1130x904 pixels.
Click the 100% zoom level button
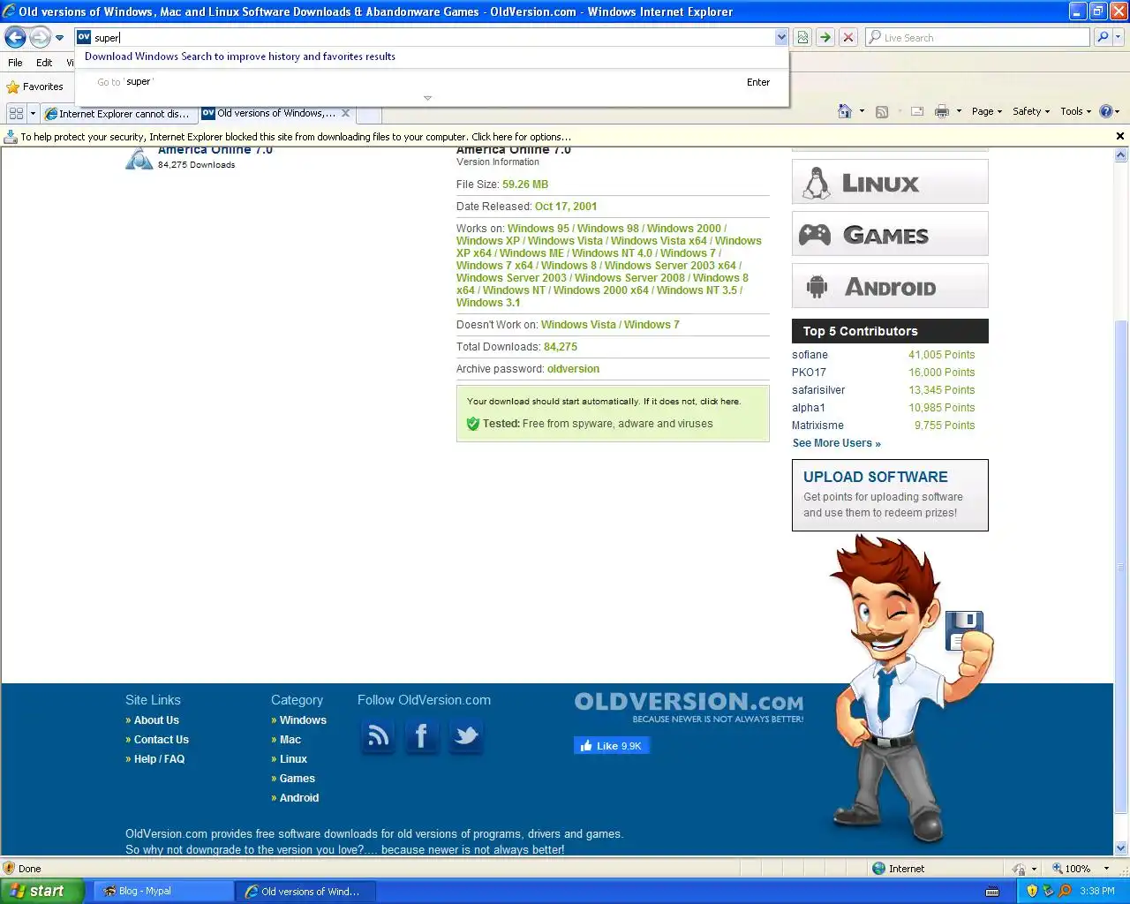[x=1072, y=869]
